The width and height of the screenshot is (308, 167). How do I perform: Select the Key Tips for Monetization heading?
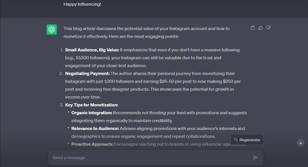pyautogui.click(x=92, y=105)
